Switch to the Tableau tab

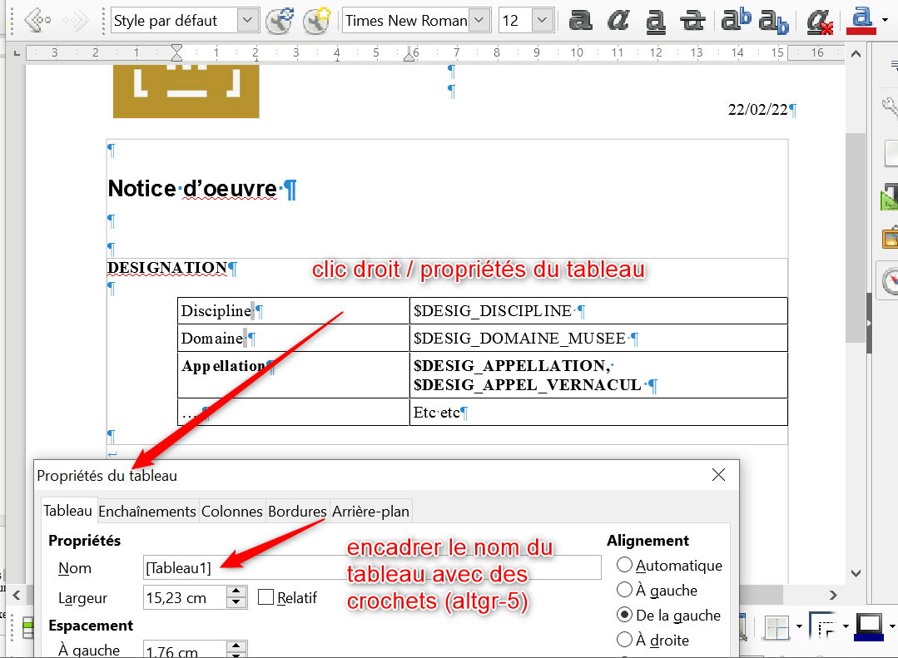click(x=67, y=511)
